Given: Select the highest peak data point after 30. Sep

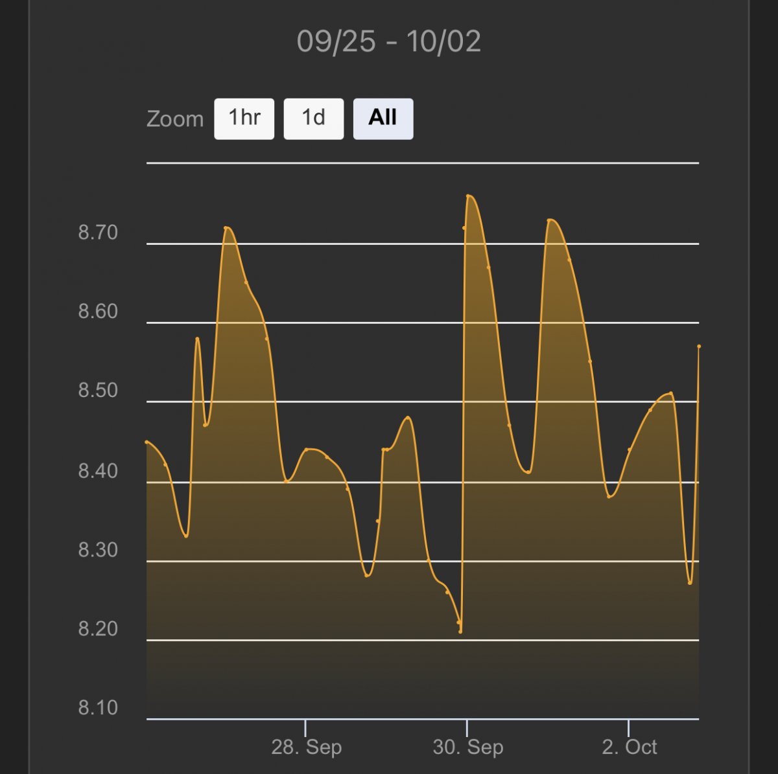Looking at the screenshot, I should [468, 196].
